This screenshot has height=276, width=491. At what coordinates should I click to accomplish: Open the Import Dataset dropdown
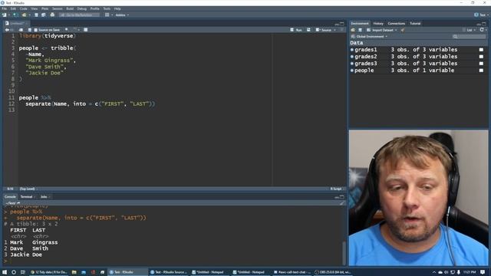pyautogui.click(x=396, y=30)
